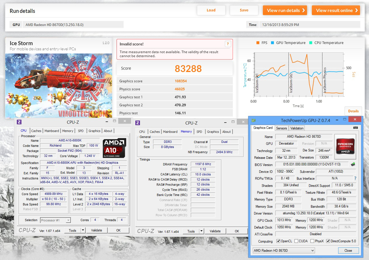Click Validate in CPU-Z processor window
369x260 pixels.
[97, 230]
